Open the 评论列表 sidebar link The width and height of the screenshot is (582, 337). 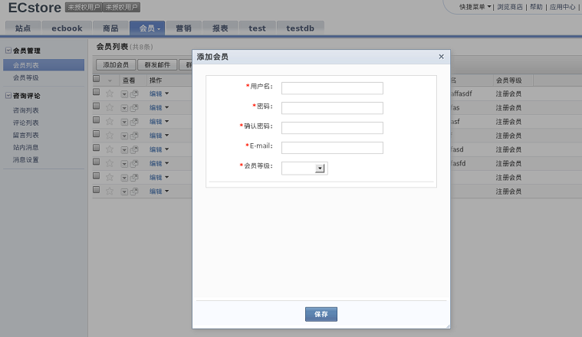click(26, 123)
